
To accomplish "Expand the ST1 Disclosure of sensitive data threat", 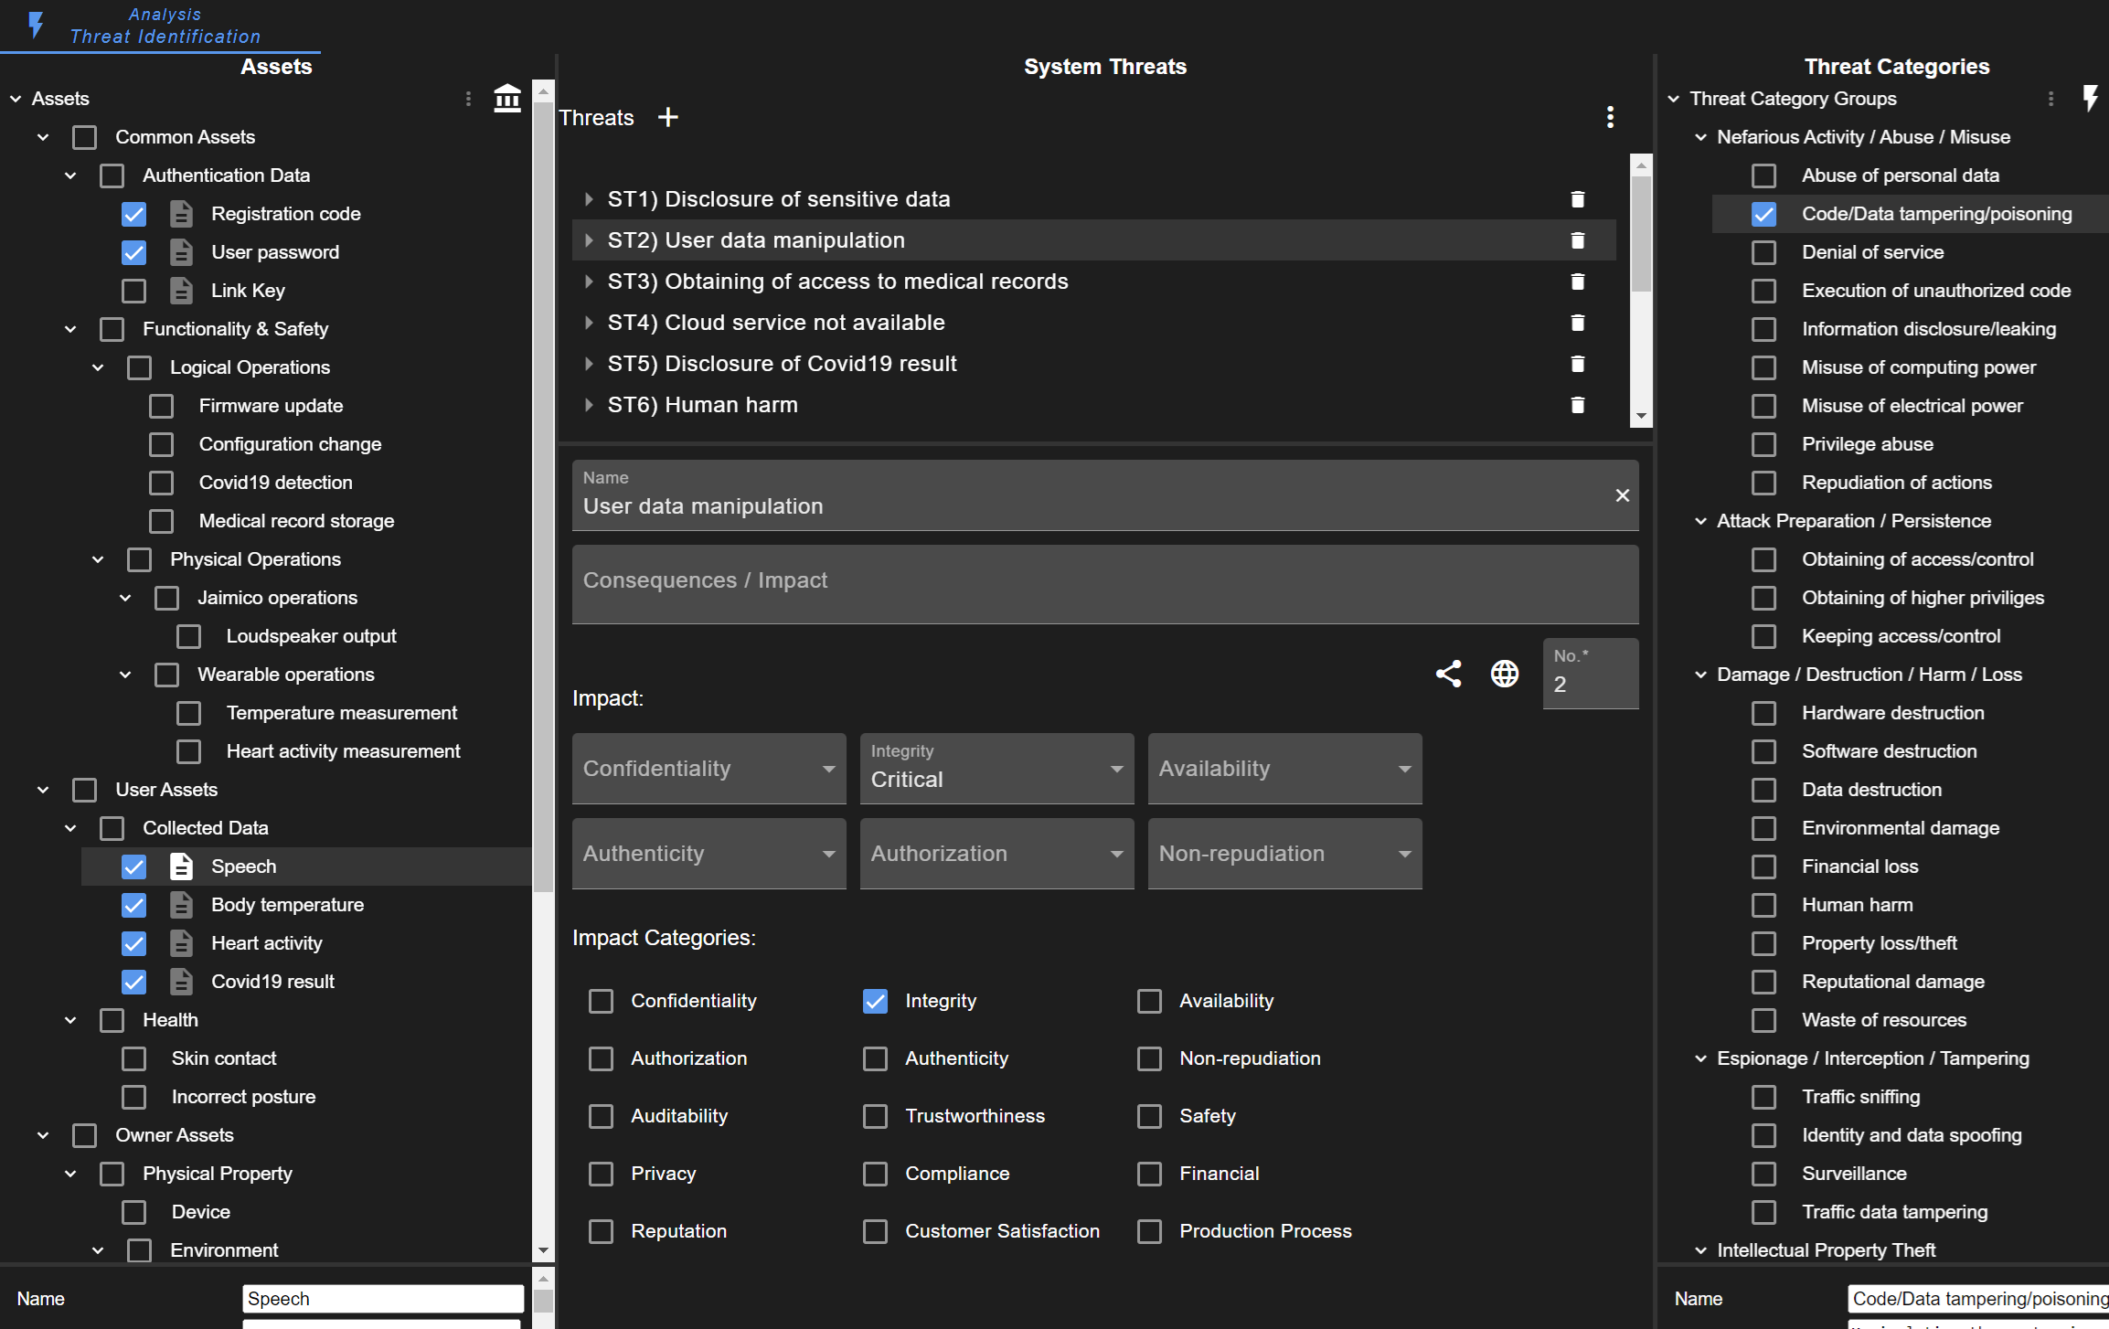I will (x=586, y=197).
